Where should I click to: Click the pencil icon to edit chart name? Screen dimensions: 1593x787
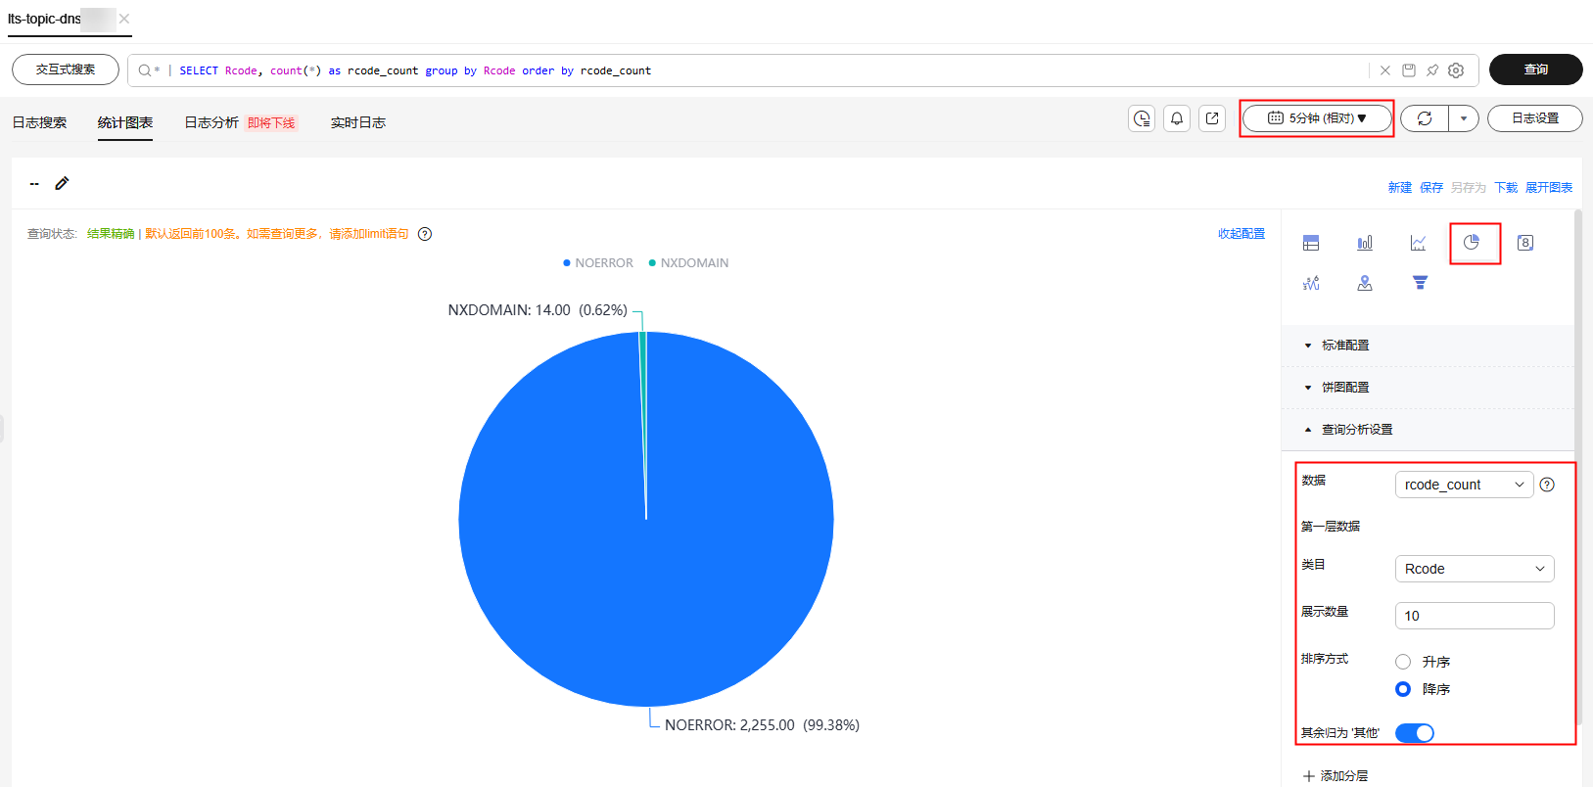(62, 183)
